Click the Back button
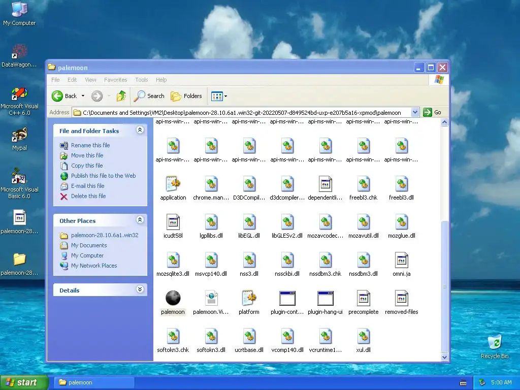Viewport: 520px width, 390px height. point(64,96)
